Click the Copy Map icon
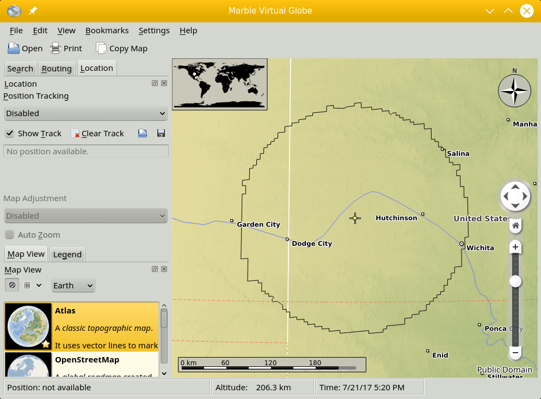 pyautogui.click(x=101, y=49)
